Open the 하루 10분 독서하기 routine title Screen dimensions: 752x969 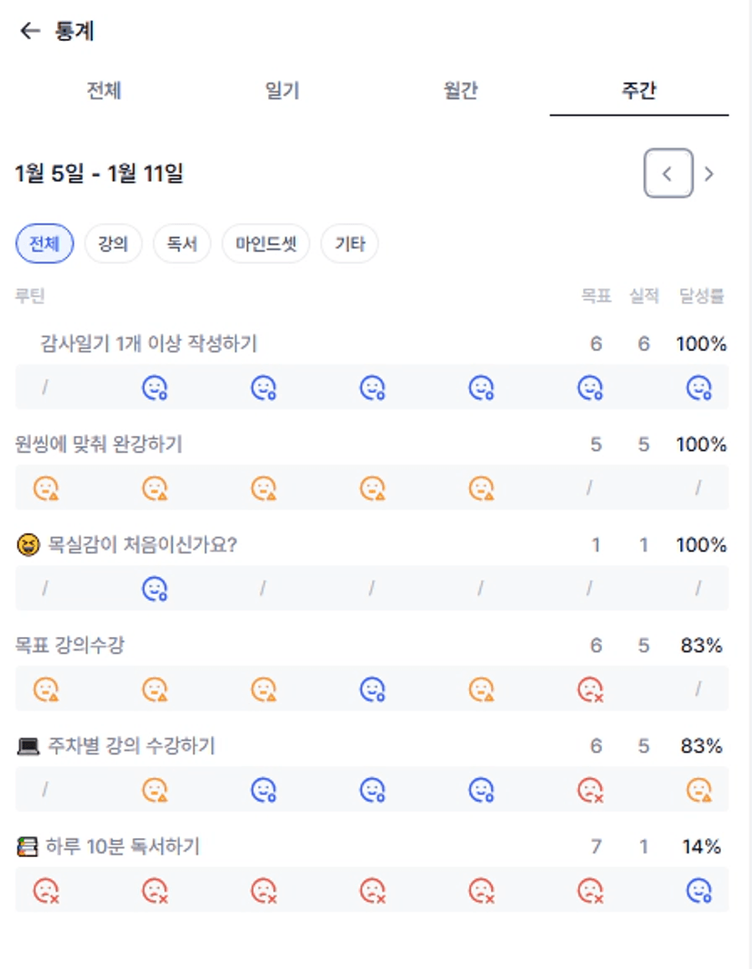(x=122, y=847)
